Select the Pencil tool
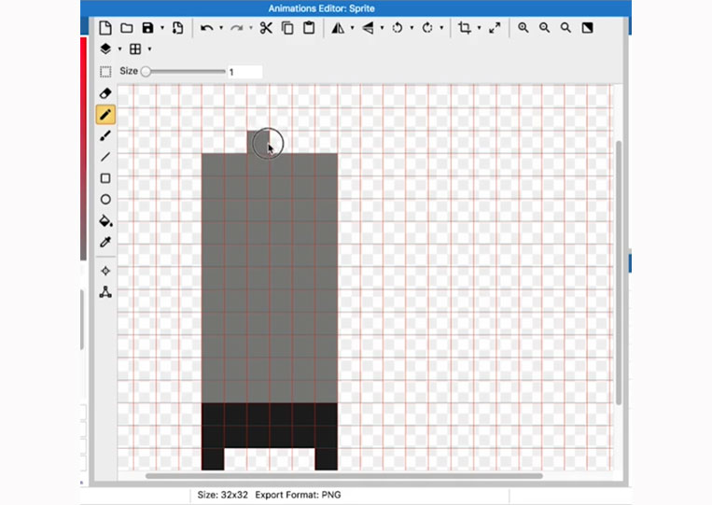Image resolution: width=712 pixels, height=505 pixels. pyautogui.click(x=105, y=115)
